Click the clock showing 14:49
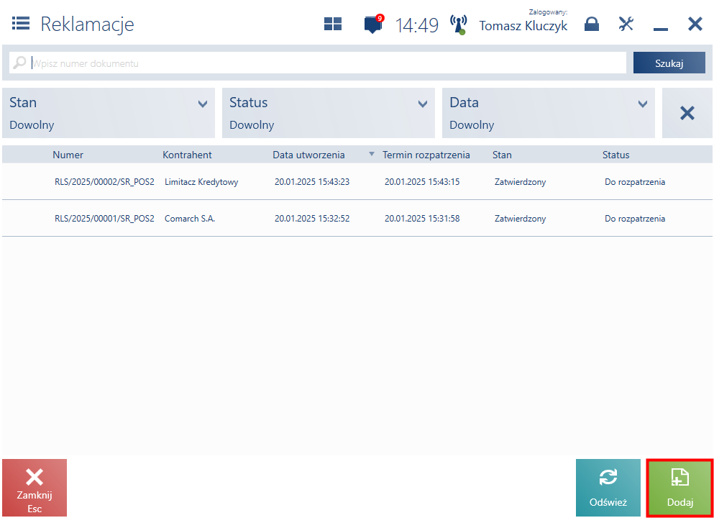Viewport: 714px width, 523px height. point(416,25)
